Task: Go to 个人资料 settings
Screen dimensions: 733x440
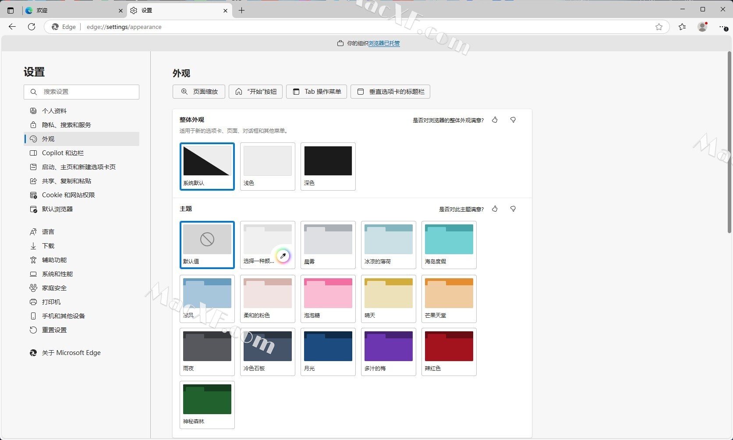Action: (x=81, y=111)
